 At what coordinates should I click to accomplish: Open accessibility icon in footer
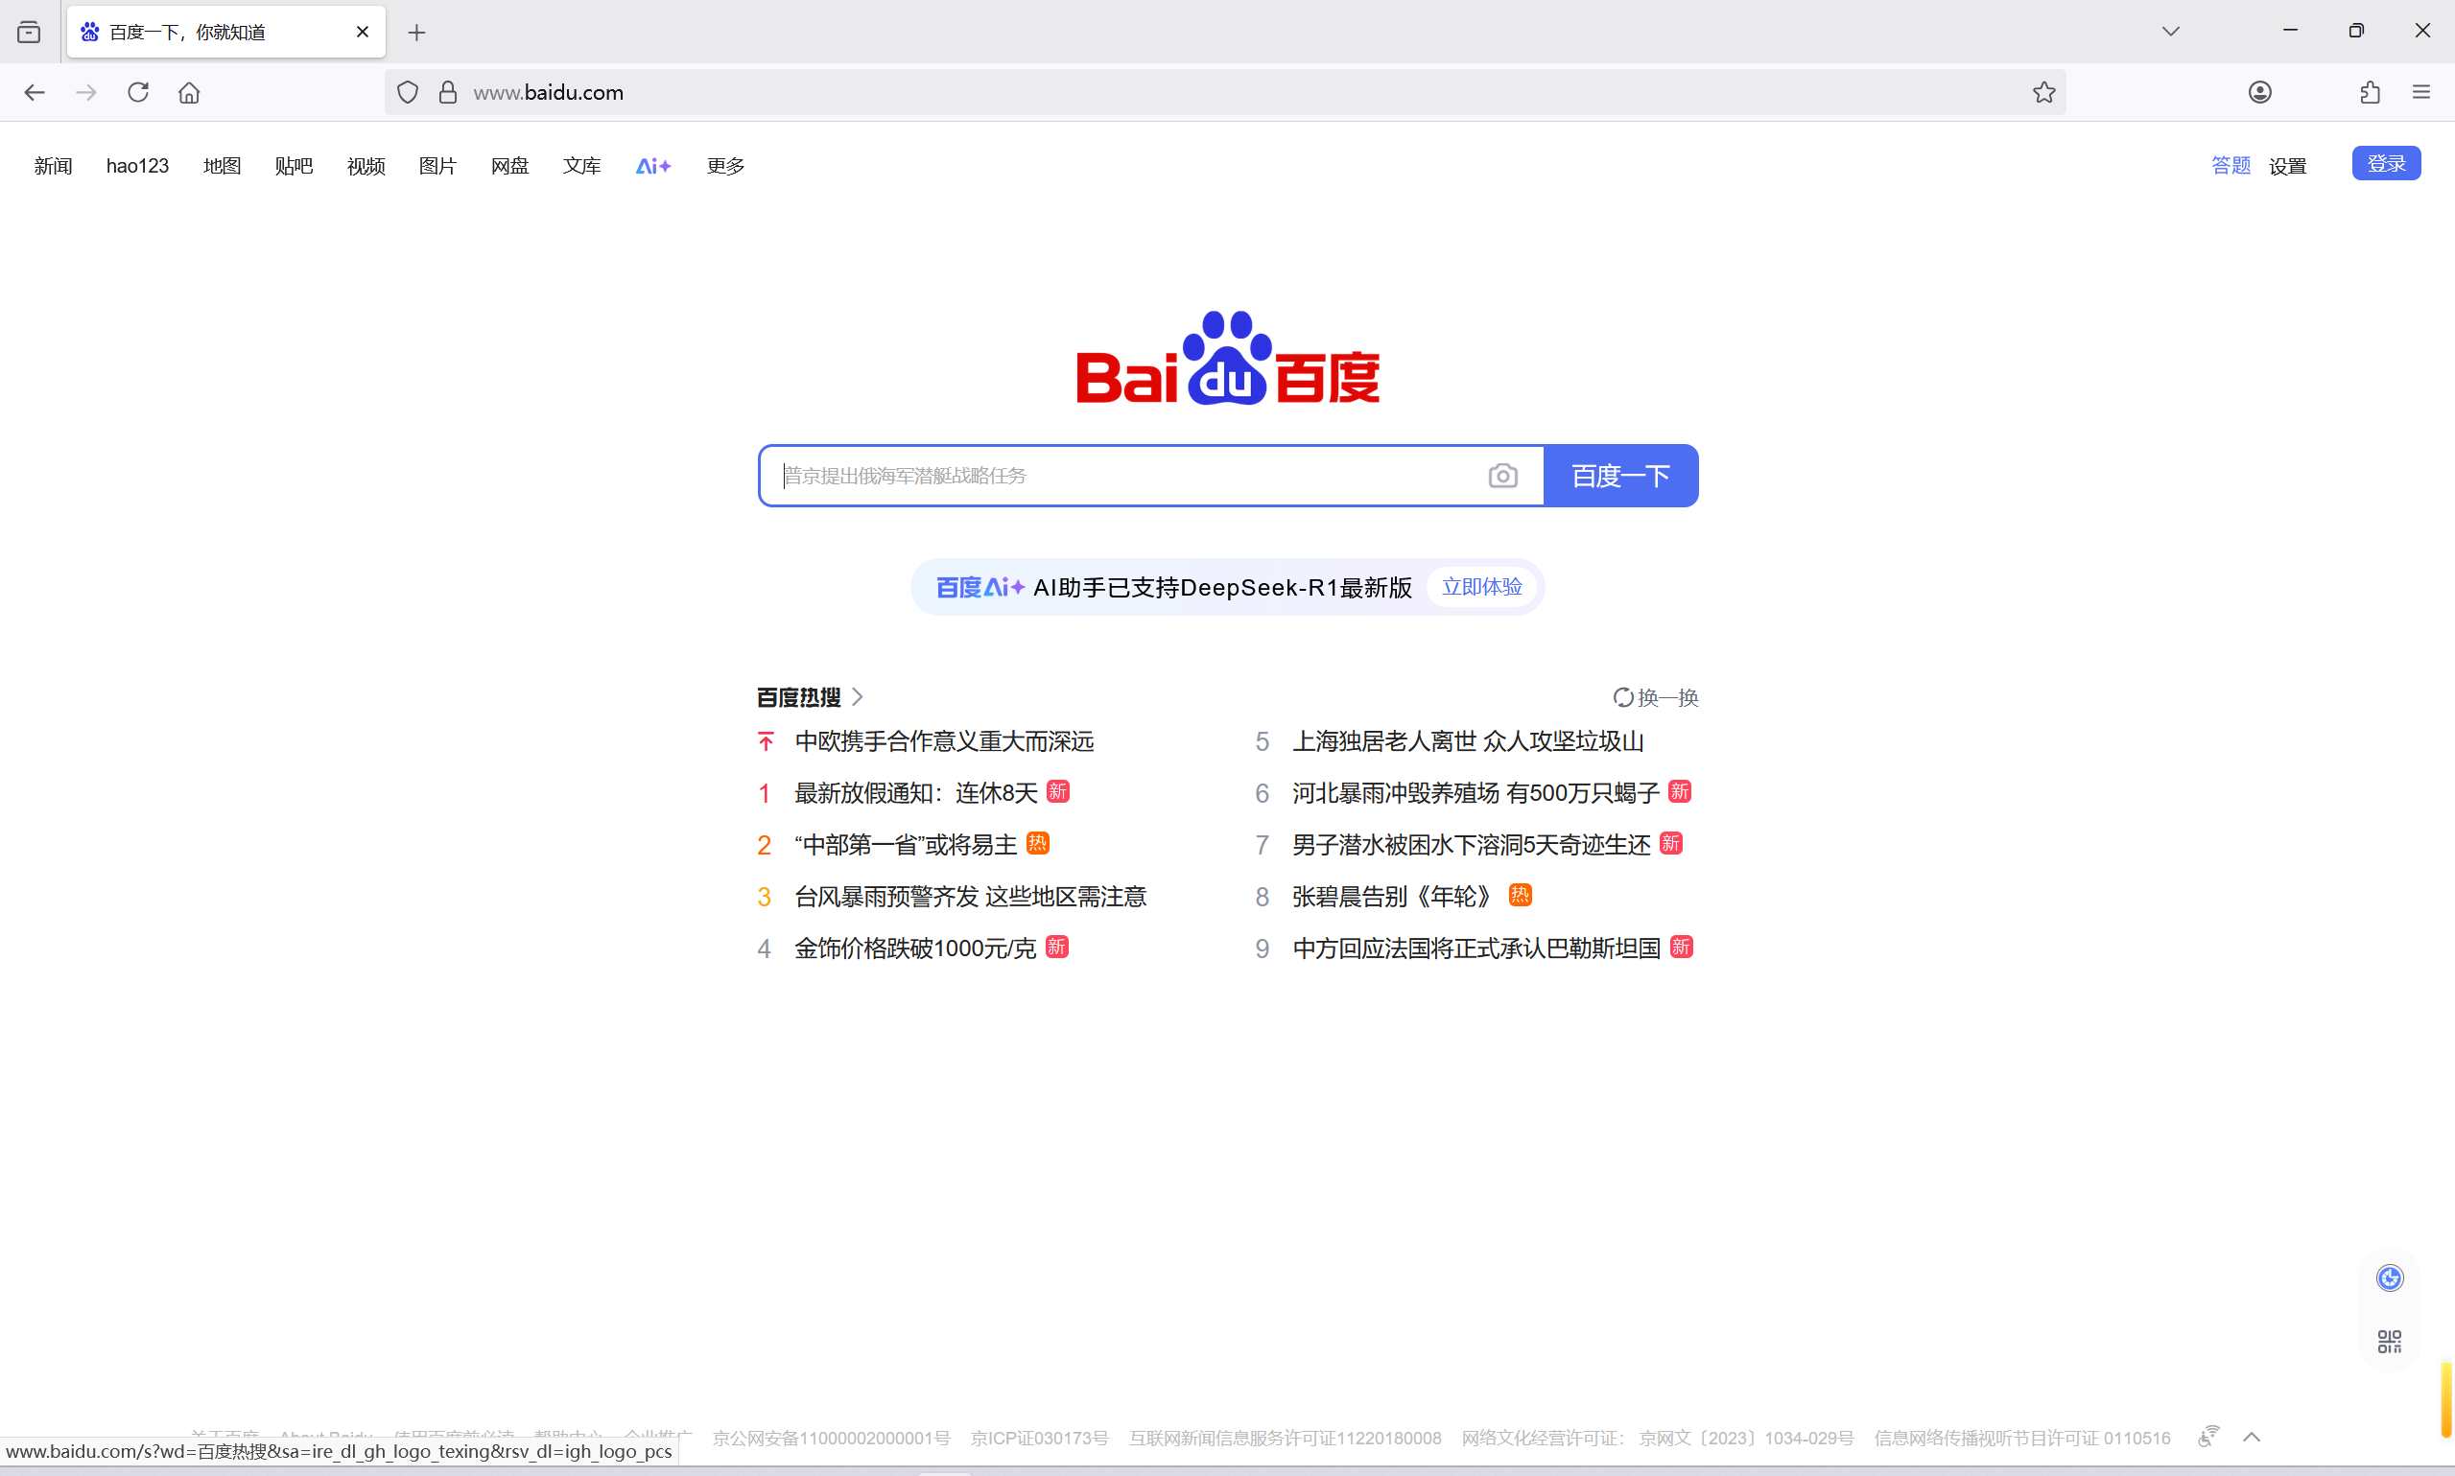coord(2208,1437)
